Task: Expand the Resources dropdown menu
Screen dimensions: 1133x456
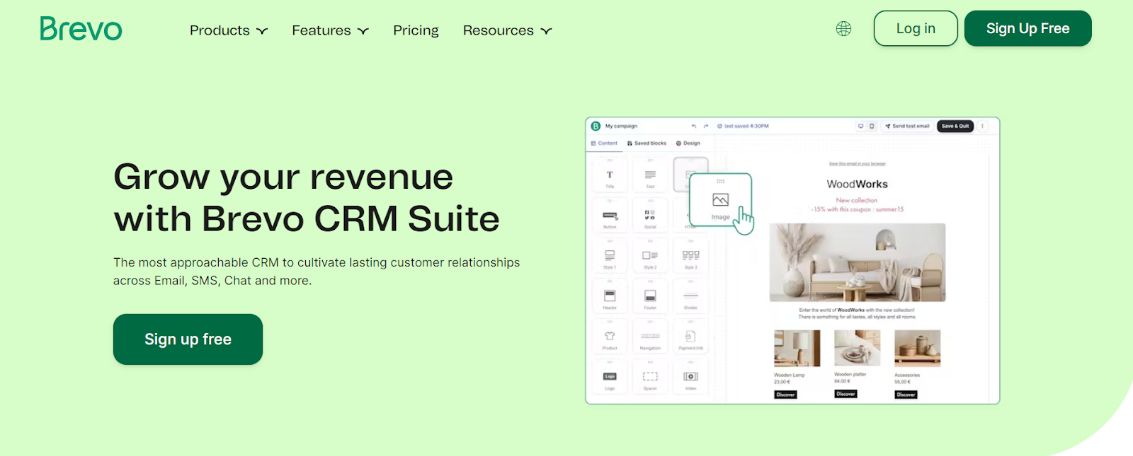Action: pos(507,30)
